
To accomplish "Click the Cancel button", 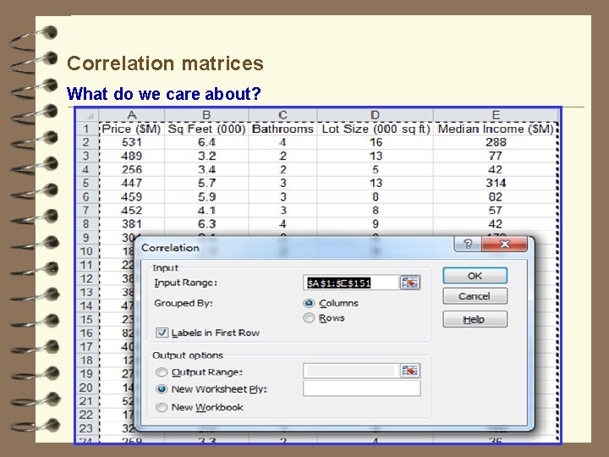I will pyautogui.click(x=475, y=296).
